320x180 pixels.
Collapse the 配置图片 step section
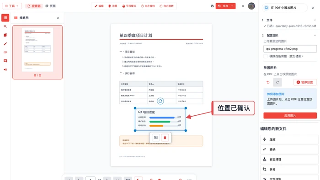coord(315,36)
